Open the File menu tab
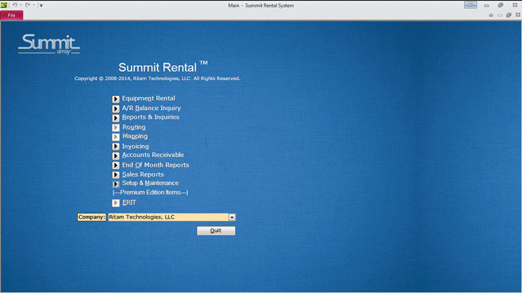The height and width of the screenshot is (293, 522). point(12,15)
